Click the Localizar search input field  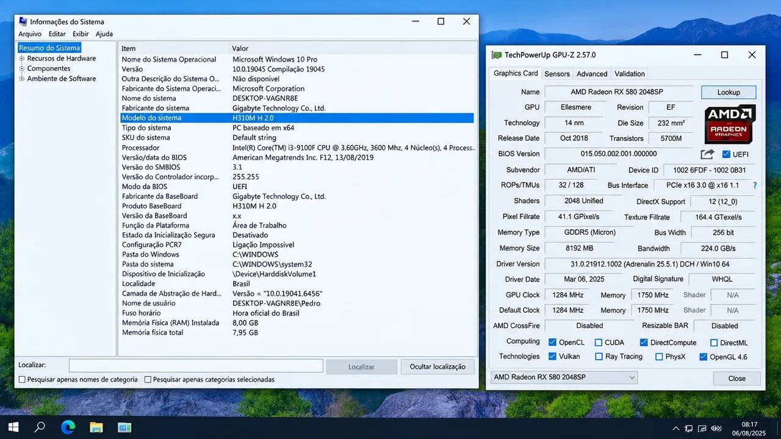click(196, 366)
